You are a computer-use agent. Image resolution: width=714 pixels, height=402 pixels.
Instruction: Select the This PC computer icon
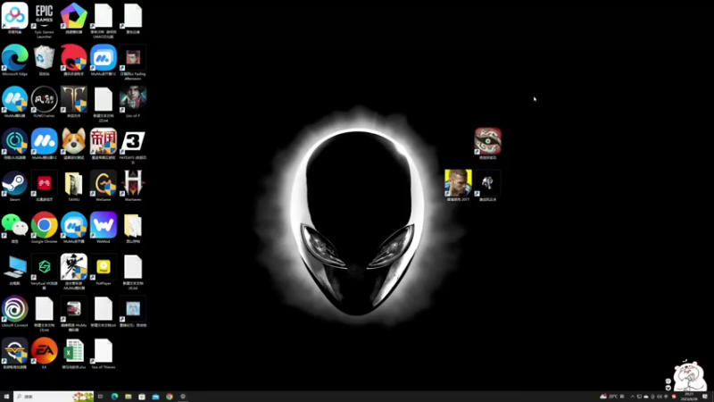coord(14,270)
